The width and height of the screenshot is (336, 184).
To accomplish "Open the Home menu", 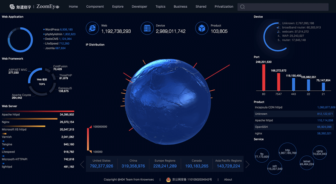I will [x=73, y=7].
